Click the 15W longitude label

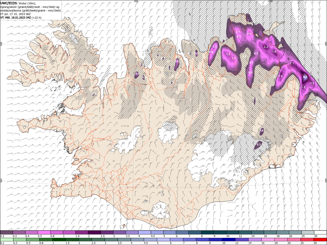tap(271, 1)
